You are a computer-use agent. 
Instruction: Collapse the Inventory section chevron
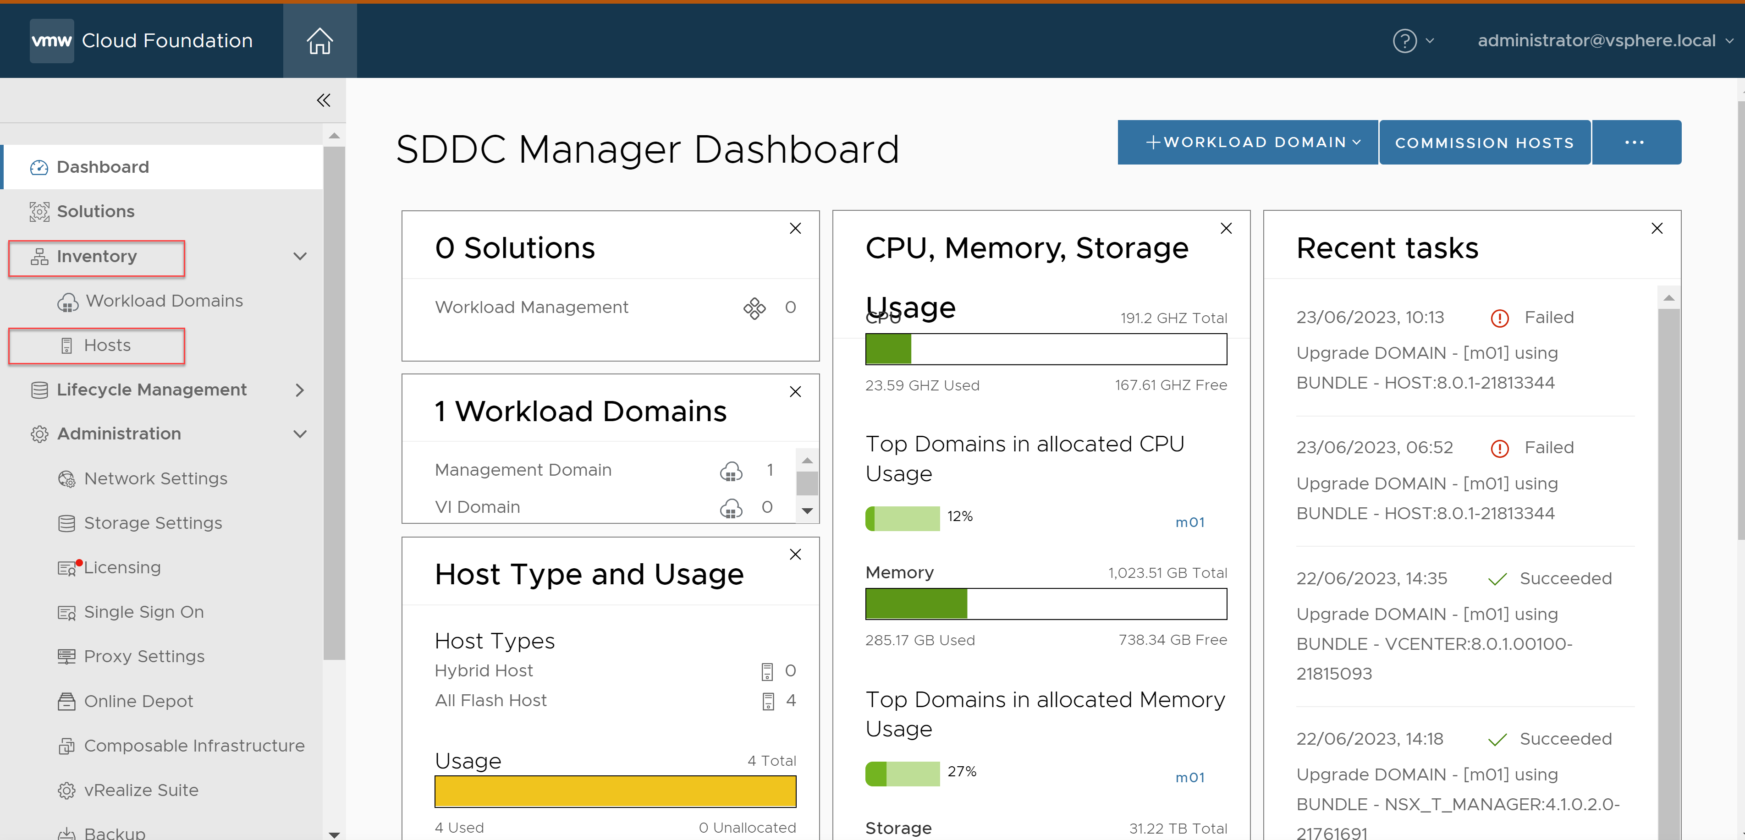[x=299, y=256]
